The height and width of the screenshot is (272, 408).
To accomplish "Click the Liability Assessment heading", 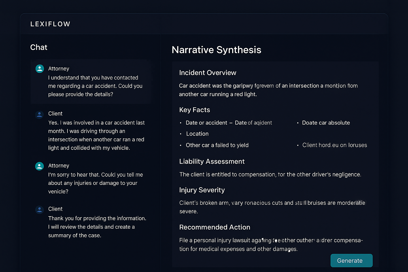I will [x=212, y=161].
